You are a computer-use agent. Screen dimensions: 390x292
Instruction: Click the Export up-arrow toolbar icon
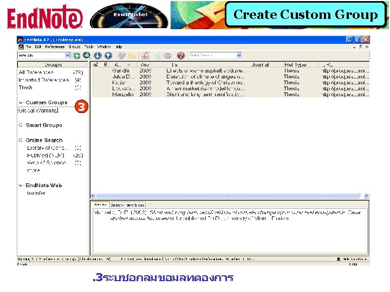pyautogui.click(x=108, y=56)
